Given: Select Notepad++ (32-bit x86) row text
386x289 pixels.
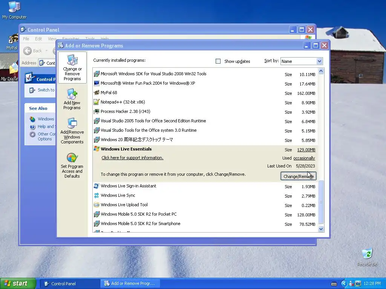Looking at the screenshot, I should tap(123, 102).
